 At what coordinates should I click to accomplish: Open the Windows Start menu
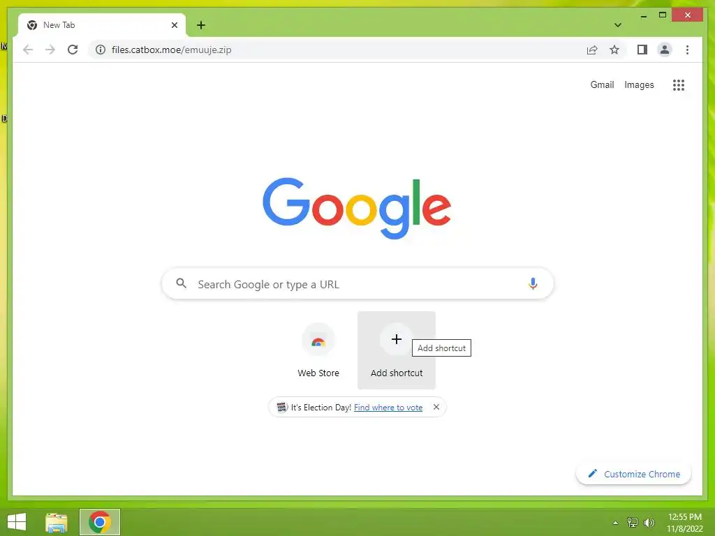[17, 522]
